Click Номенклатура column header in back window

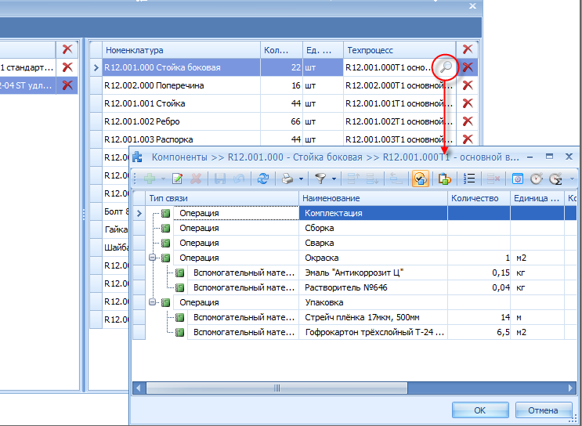pos(181,49)
